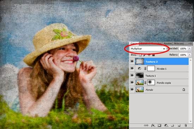This screenshot has height=129, width=194.
Task: Click the padlock icon on the Fondo layer
Action: pos(184,90)
